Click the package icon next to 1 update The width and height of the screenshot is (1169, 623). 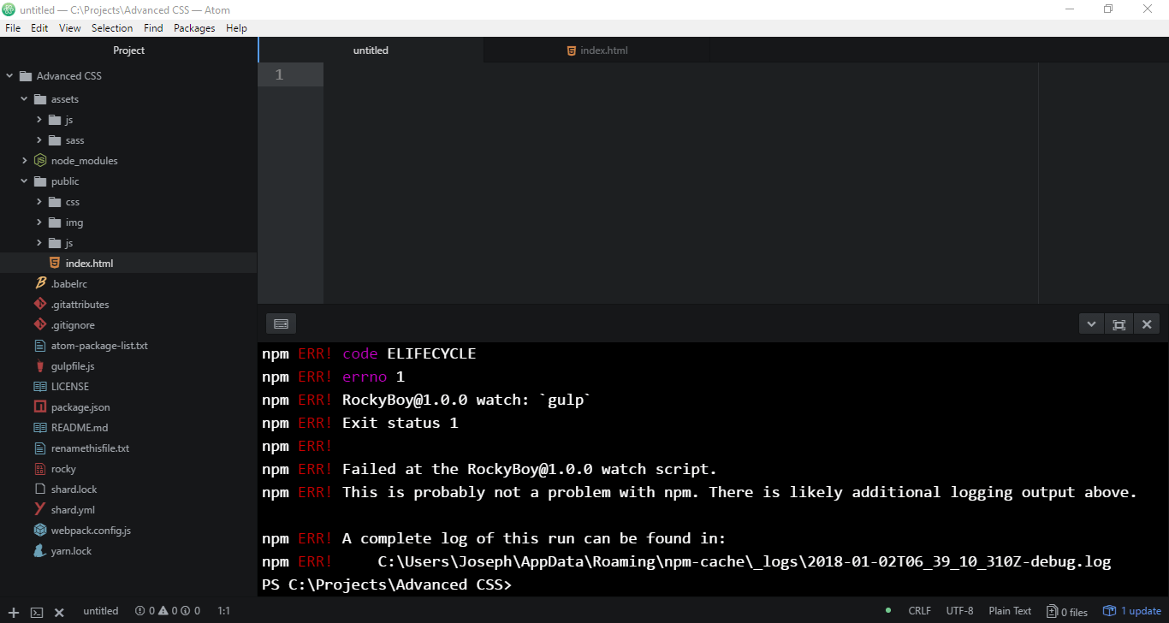[x=1109, y=611]
